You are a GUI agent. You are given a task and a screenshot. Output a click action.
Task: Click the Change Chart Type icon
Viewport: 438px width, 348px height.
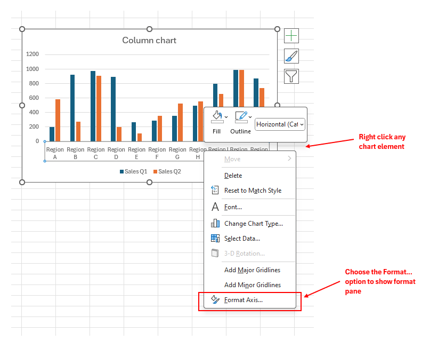pos(215,224)
